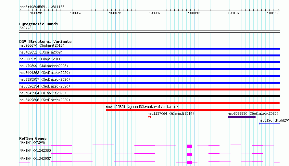Click the RefSeq Genes track title
This screenshot has height=166, width=289.
click(x=33, y=138)
